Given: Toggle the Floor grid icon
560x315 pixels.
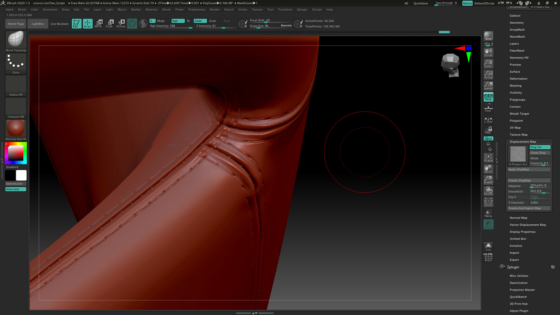Looking at the screenshot, I should coord(488,108).
